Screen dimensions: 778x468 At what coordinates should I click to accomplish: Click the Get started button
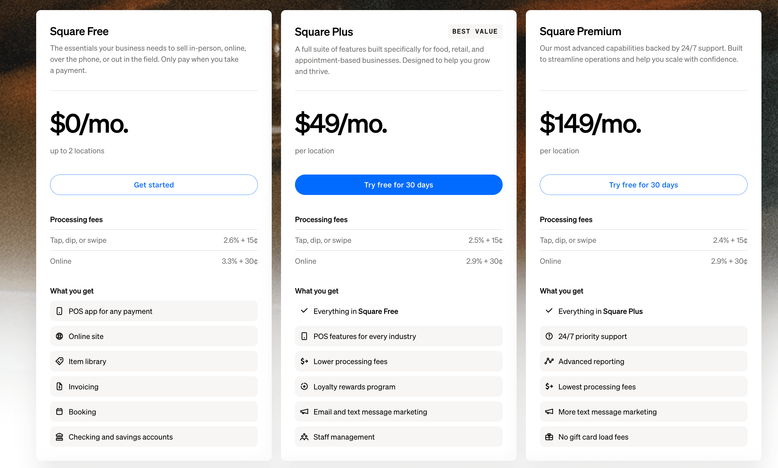pyautogui.click(x=154, y=185)
